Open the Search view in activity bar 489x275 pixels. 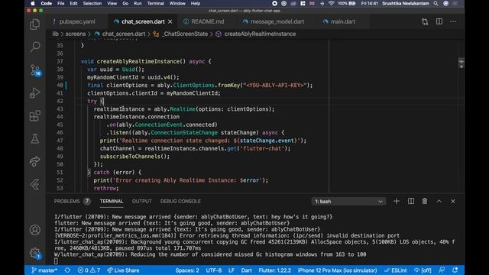click(35, 47)
